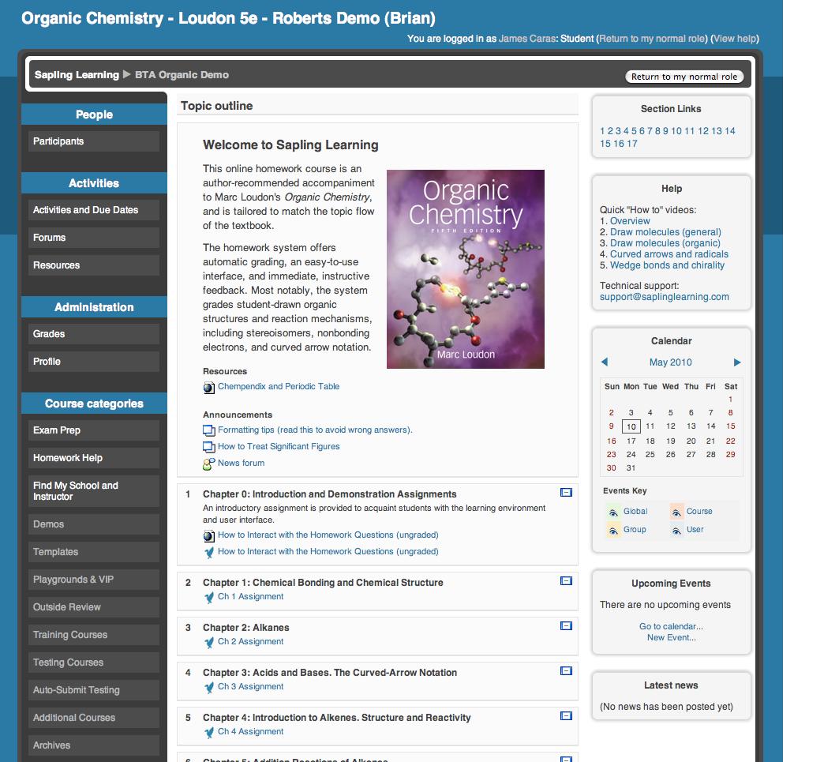
Task: Open Curved arrows and radicals video
Action: point(669,254)
